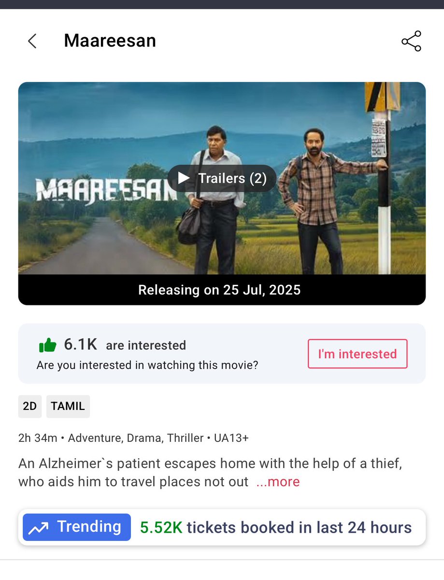Tap the 'Are you interested in watching' prompt
The image size is (444, 580).
tap(147, 365)
